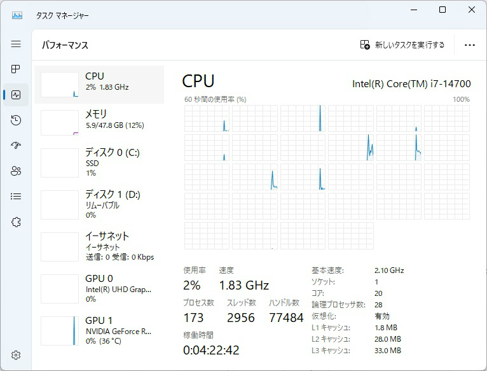This screenshot has width=487, height=371.
Task: Click the Task Manager title bar icon
Action: [17, 15]
